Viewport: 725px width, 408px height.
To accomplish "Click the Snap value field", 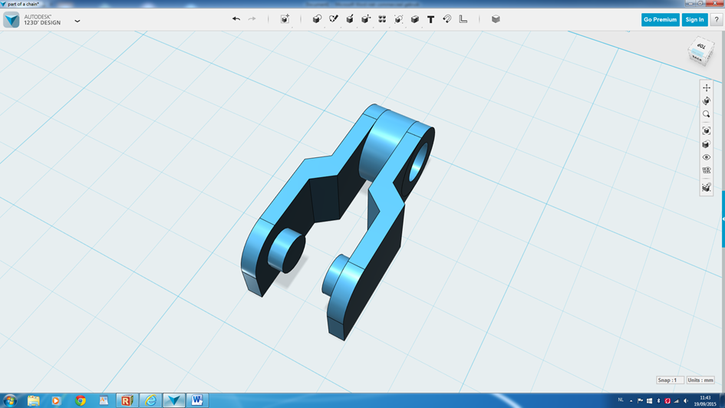I will tap(670, 380).
